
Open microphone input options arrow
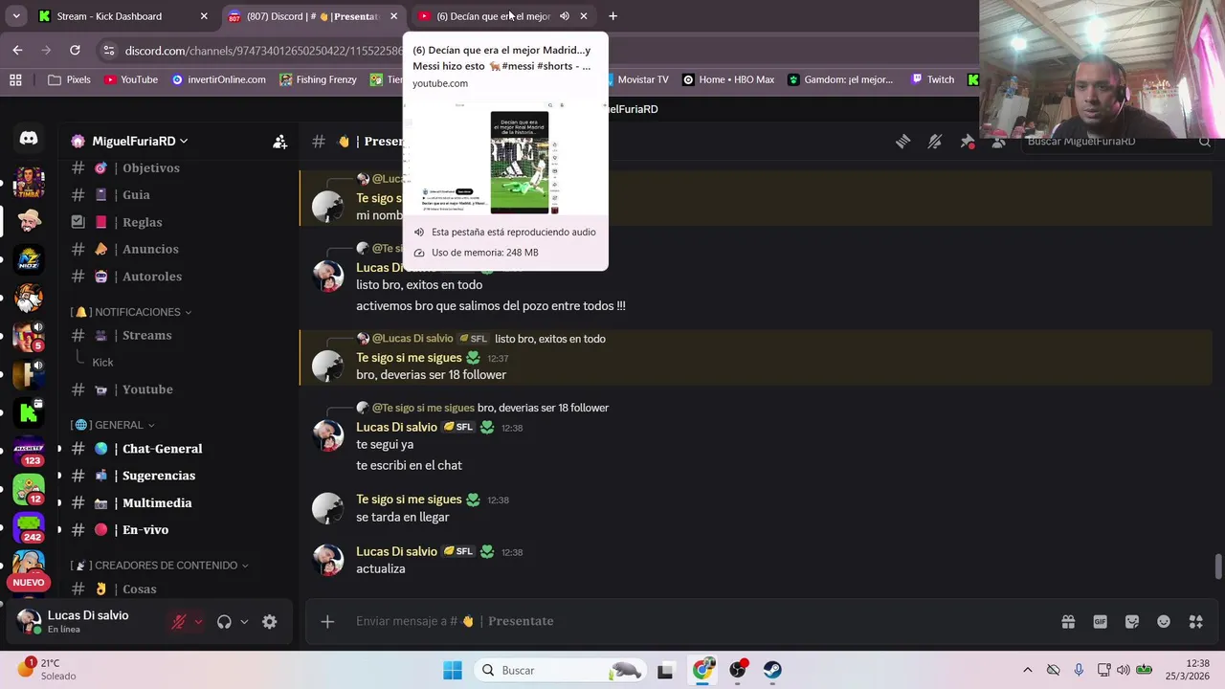pos(198,622)
